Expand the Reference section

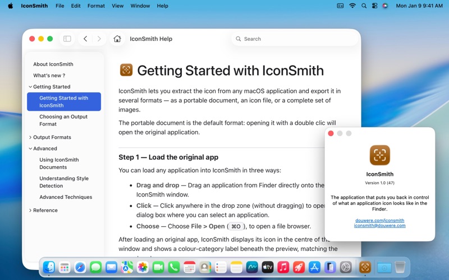(30, 211)
